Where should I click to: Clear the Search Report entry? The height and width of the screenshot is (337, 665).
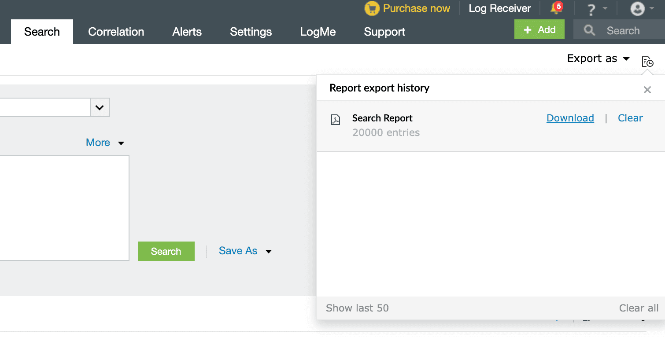(630, 118)
